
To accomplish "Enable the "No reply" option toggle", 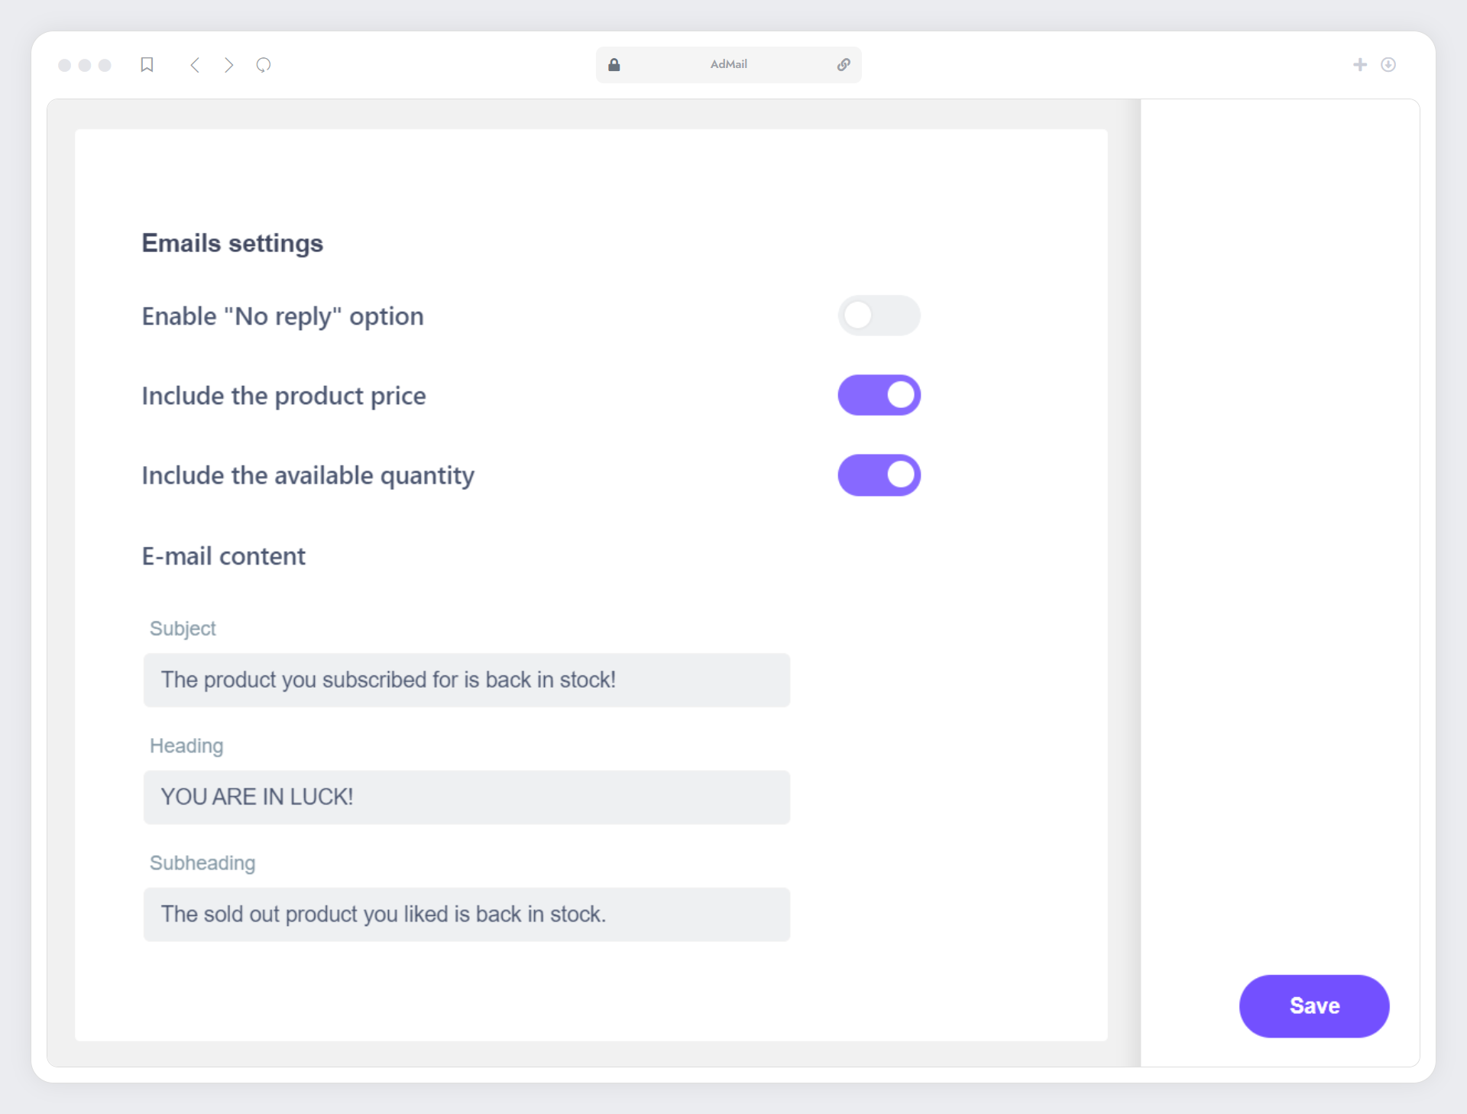I will tap(879, 316).
